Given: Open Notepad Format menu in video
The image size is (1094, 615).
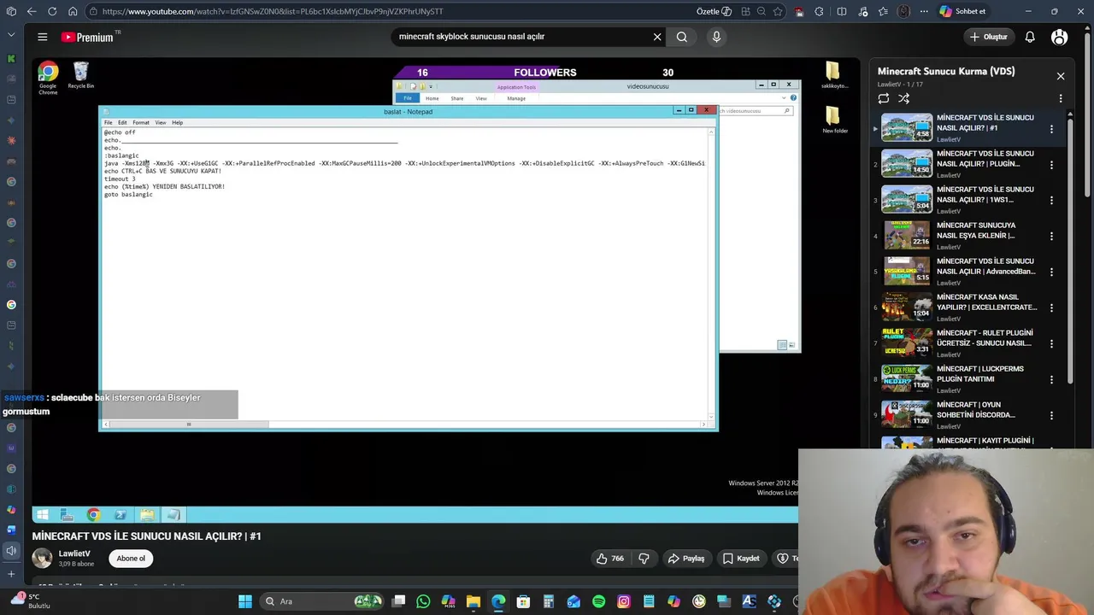Looking at the screenshot, I should coord(141,122).
